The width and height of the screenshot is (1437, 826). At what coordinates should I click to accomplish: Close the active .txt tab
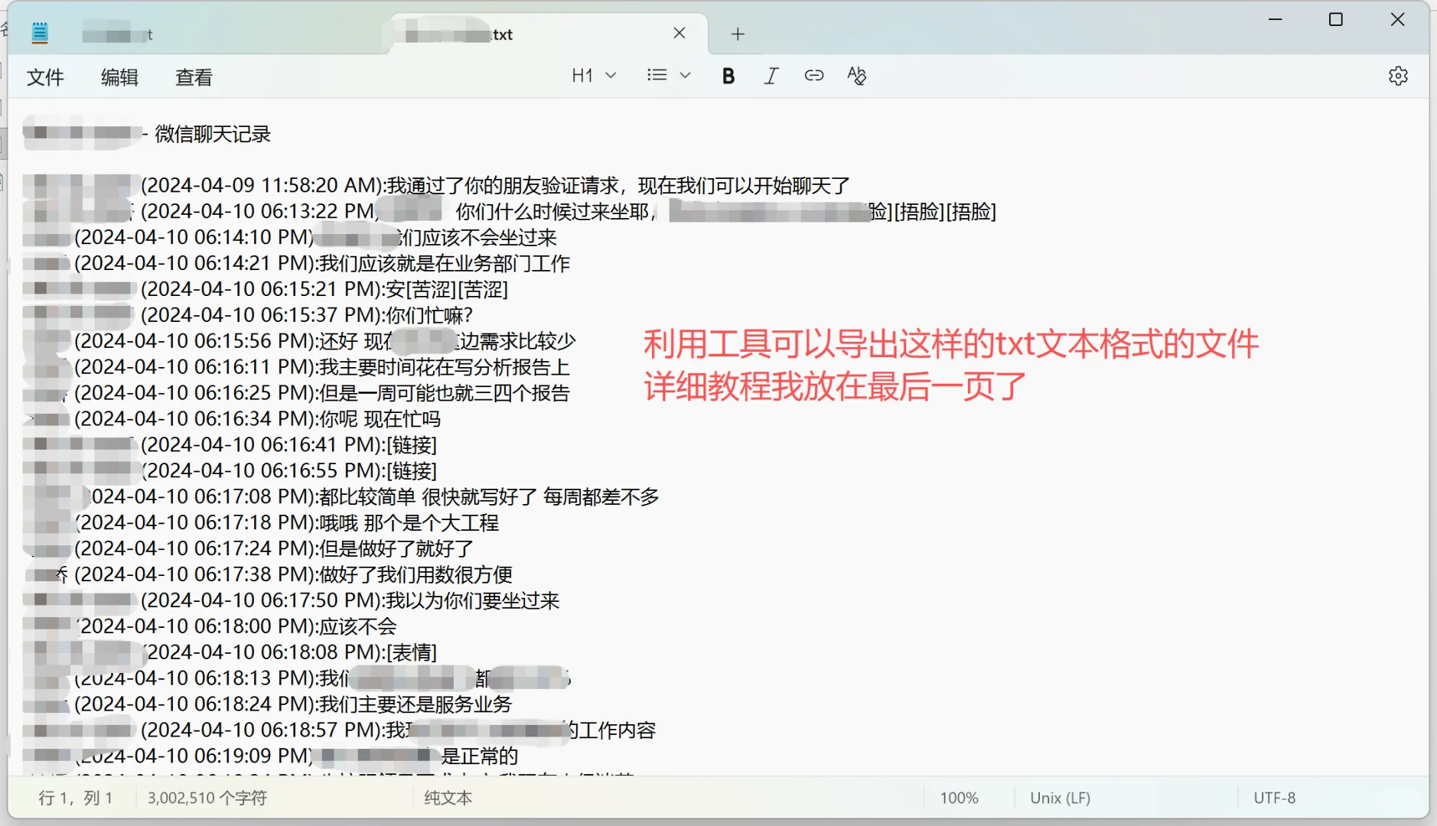click(679, 33)
